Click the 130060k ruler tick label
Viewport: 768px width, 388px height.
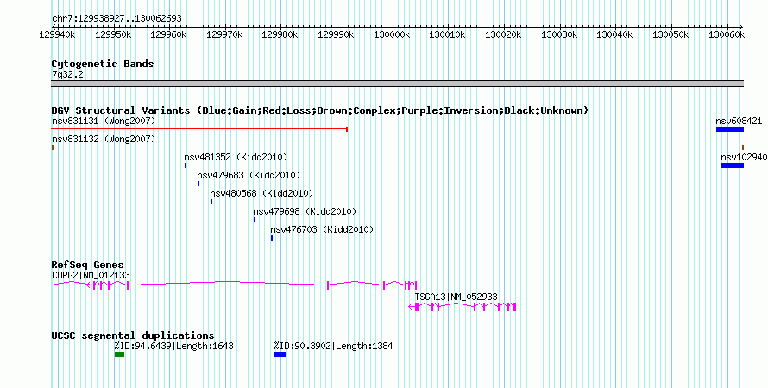[x=727, y=35]
